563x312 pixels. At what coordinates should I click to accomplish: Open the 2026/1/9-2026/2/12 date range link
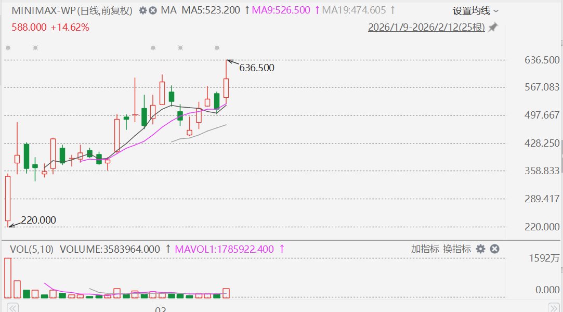(x=426, y=28)
